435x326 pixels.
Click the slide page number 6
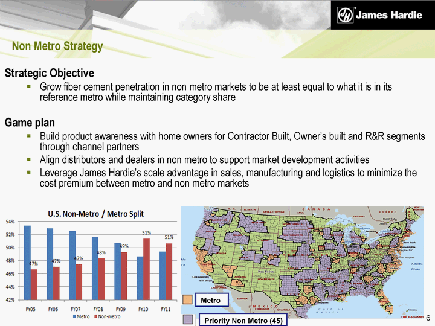[428, 318]
